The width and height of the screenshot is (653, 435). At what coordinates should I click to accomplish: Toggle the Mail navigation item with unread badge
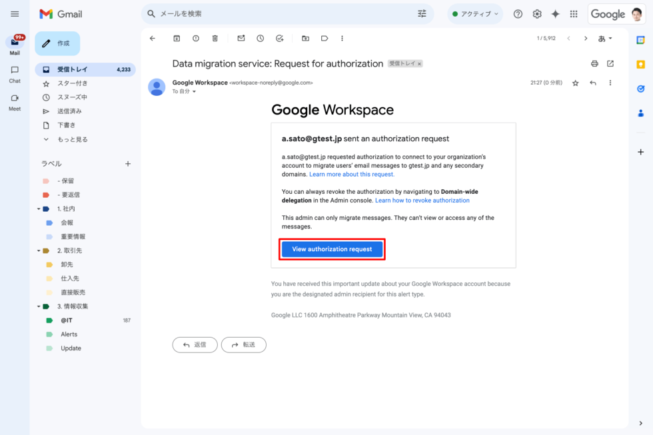(x=14, y=40)
